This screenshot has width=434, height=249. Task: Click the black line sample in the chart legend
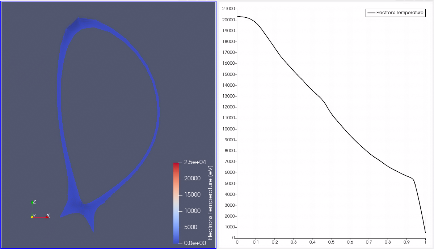tap(371, 13)
